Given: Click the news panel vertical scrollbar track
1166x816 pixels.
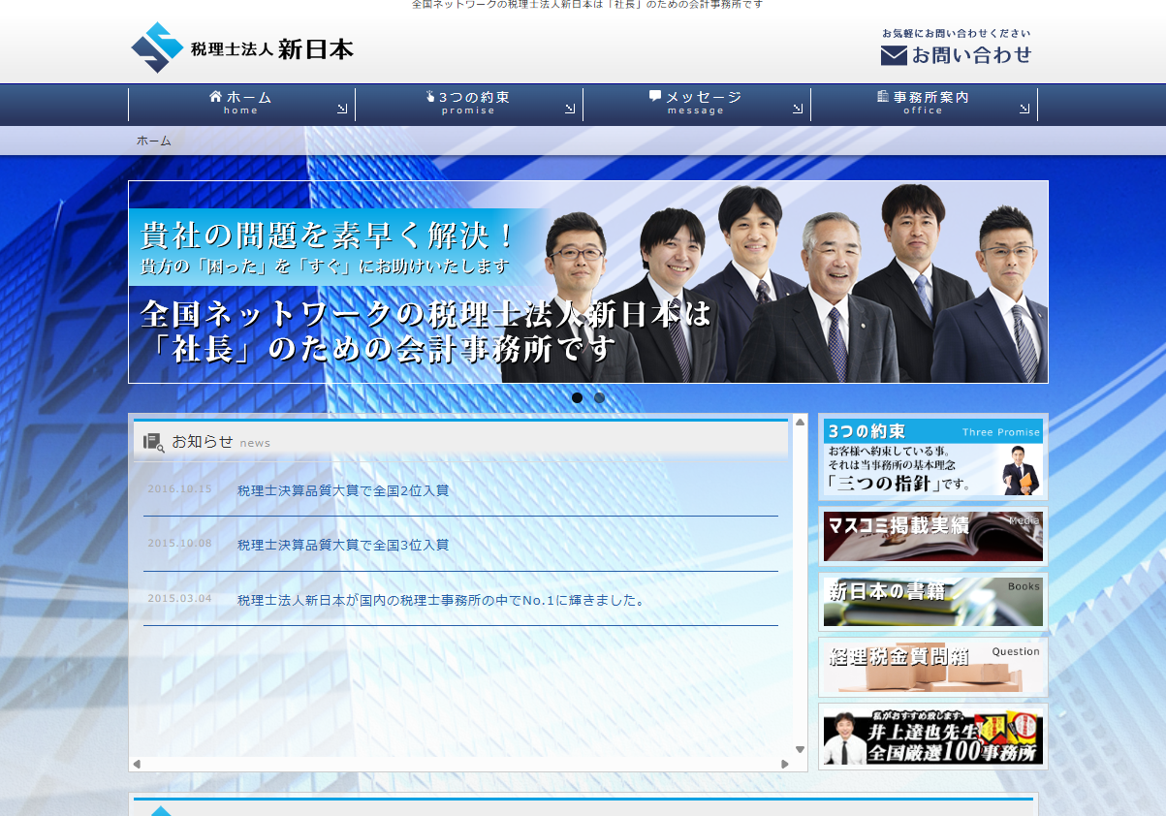Looking at the screenshot, I should point(800,585).
